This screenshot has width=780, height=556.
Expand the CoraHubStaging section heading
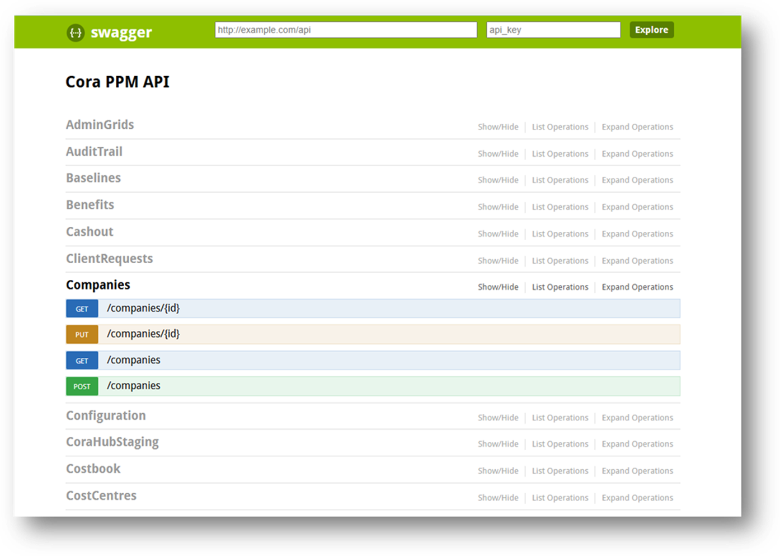[112, 442]
